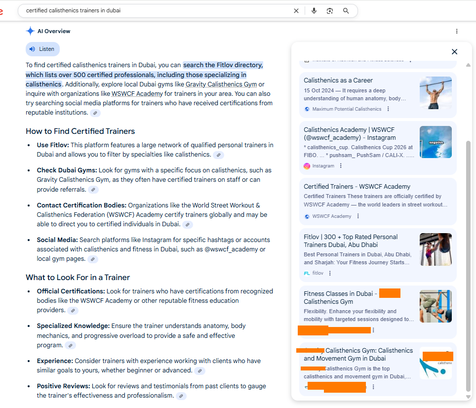Open more options beside Instagram source
The width and height of the screenshot is (476, 408).
point(341,166)
